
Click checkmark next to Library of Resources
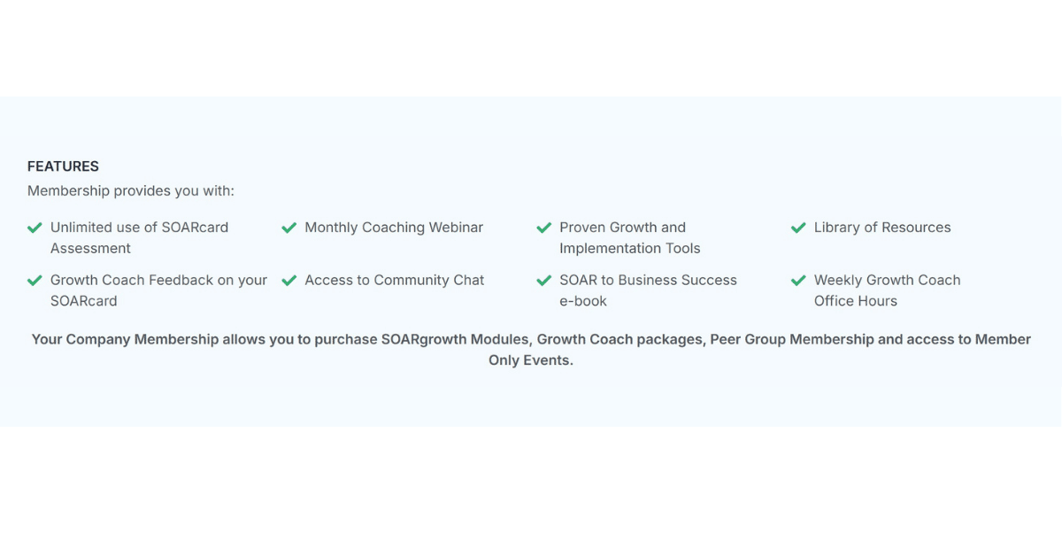click(798, 228)
